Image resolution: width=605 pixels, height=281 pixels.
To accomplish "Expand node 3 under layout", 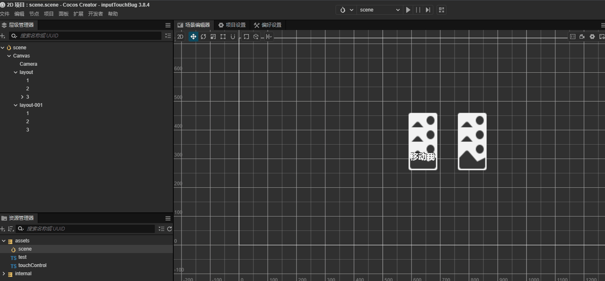I will point(22,97).
